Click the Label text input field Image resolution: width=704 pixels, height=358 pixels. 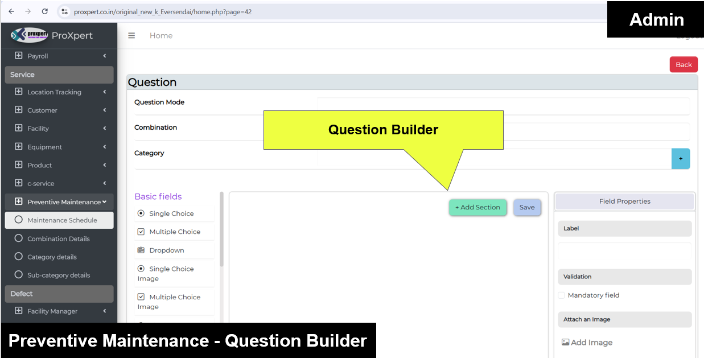(x=624, y=252)
